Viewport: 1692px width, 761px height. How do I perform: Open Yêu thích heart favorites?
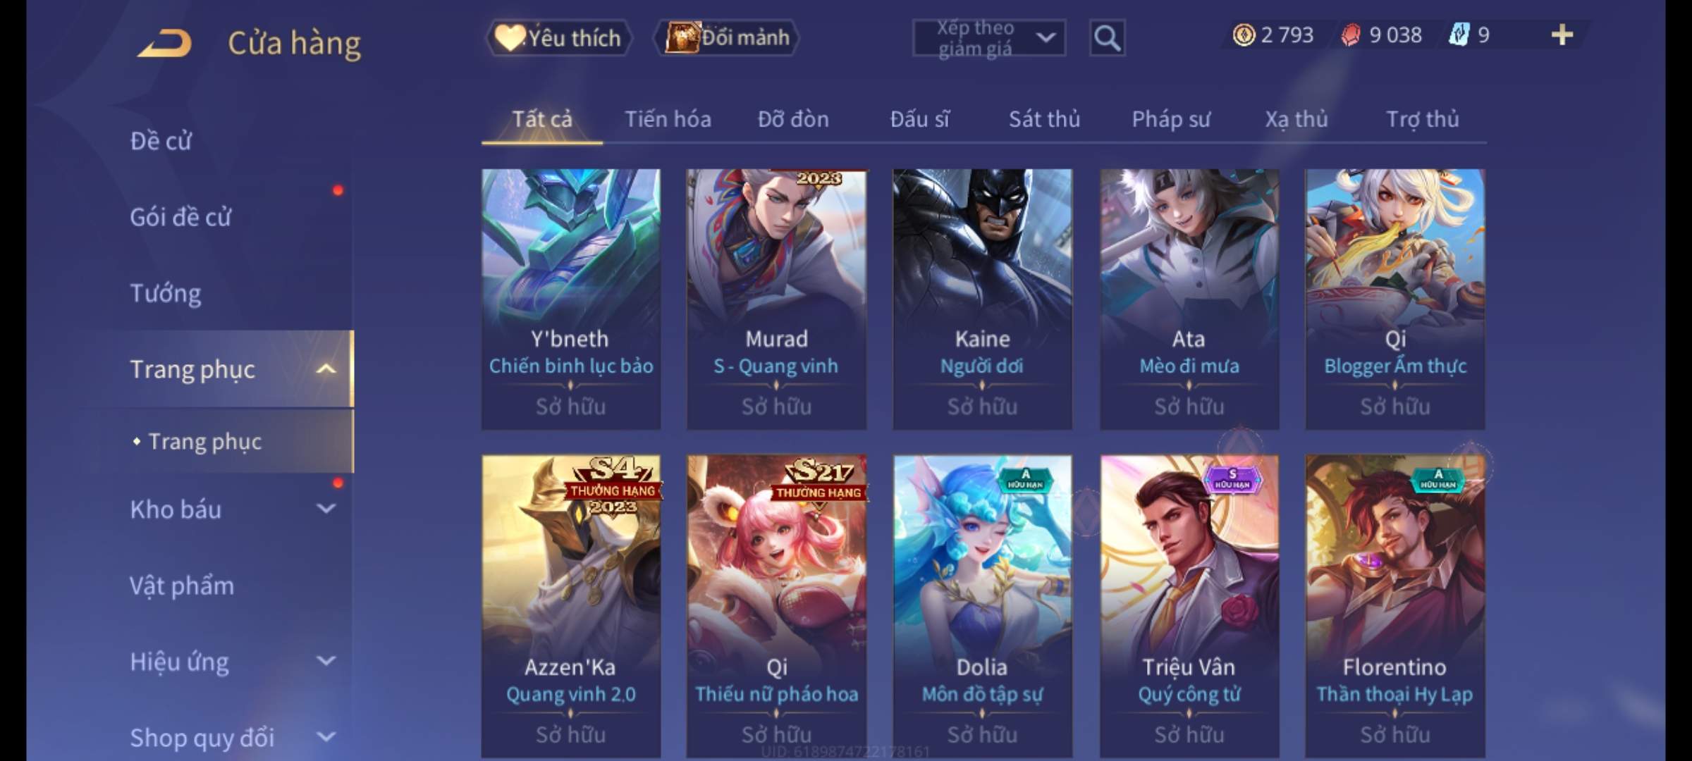click(559, 37)
